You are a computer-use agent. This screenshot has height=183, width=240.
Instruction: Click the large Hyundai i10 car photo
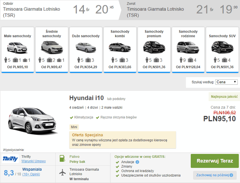33,121
